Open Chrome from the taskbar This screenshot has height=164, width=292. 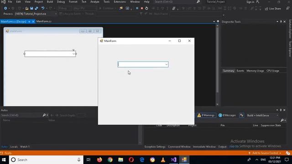coord(110,160)
